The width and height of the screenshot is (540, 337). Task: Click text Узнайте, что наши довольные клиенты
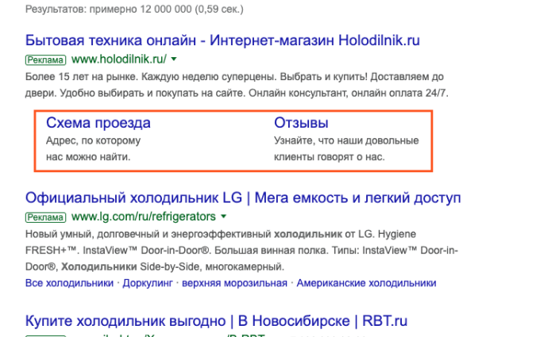coord(346,148)
